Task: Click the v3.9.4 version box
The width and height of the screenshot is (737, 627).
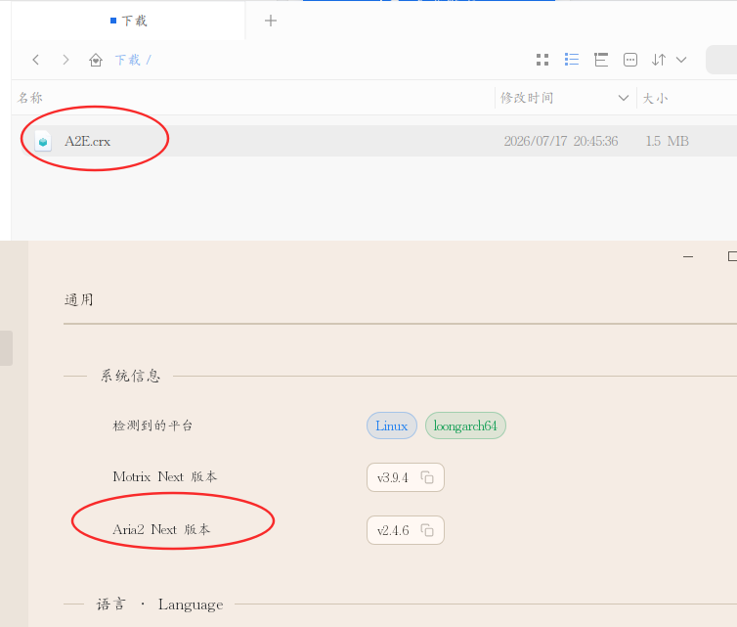Action: [406, 477]
